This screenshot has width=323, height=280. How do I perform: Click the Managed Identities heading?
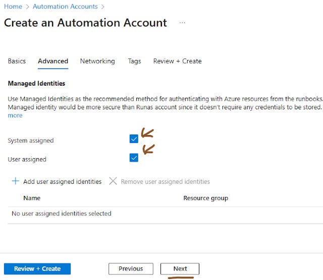coord(36,83)
